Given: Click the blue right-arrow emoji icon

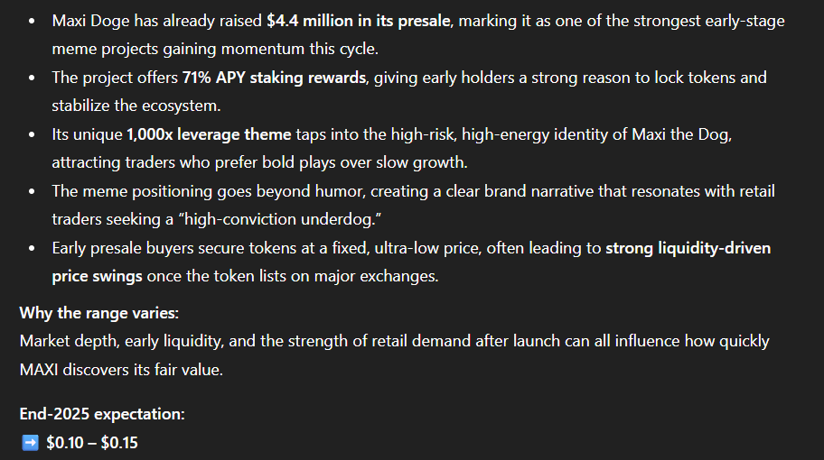Looking at the screenshot, I should [29, 443].
